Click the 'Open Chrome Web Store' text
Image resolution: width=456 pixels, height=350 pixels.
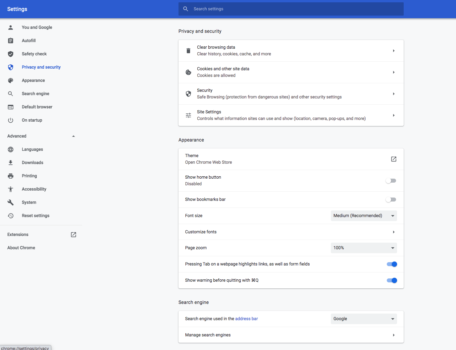click(x=209, y=162)
